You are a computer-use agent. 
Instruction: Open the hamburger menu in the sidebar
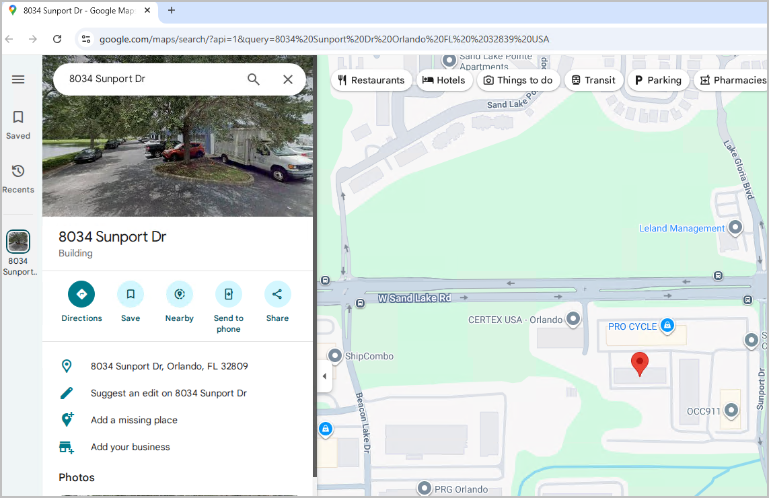pos(18,79)
